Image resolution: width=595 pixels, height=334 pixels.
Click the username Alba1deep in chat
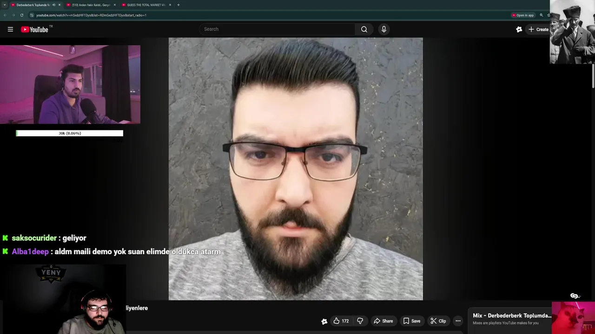30,251
